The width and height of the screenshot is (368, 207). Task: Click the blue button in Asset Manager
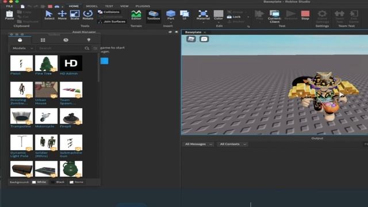click(x=105, y=61)
